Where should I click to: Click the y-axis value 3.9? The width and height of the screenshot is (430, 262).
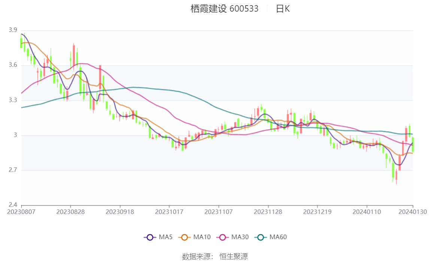[x=13, y=30]
